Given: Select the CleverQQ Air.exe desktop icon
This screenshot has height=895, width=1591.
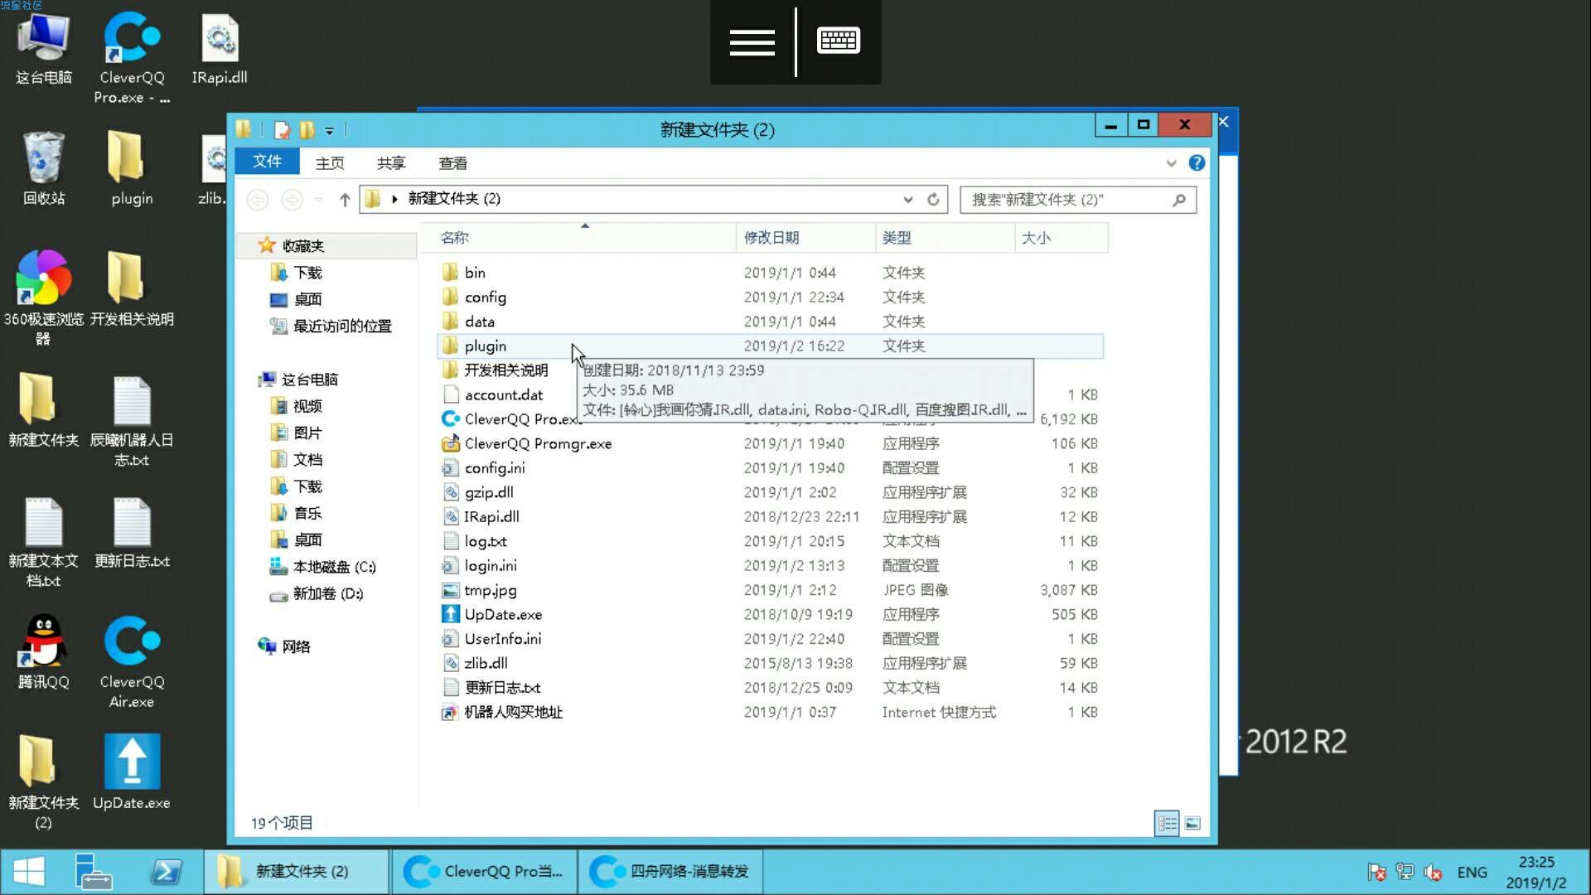Looking at the screenshot, I should (x=132, y=663).
